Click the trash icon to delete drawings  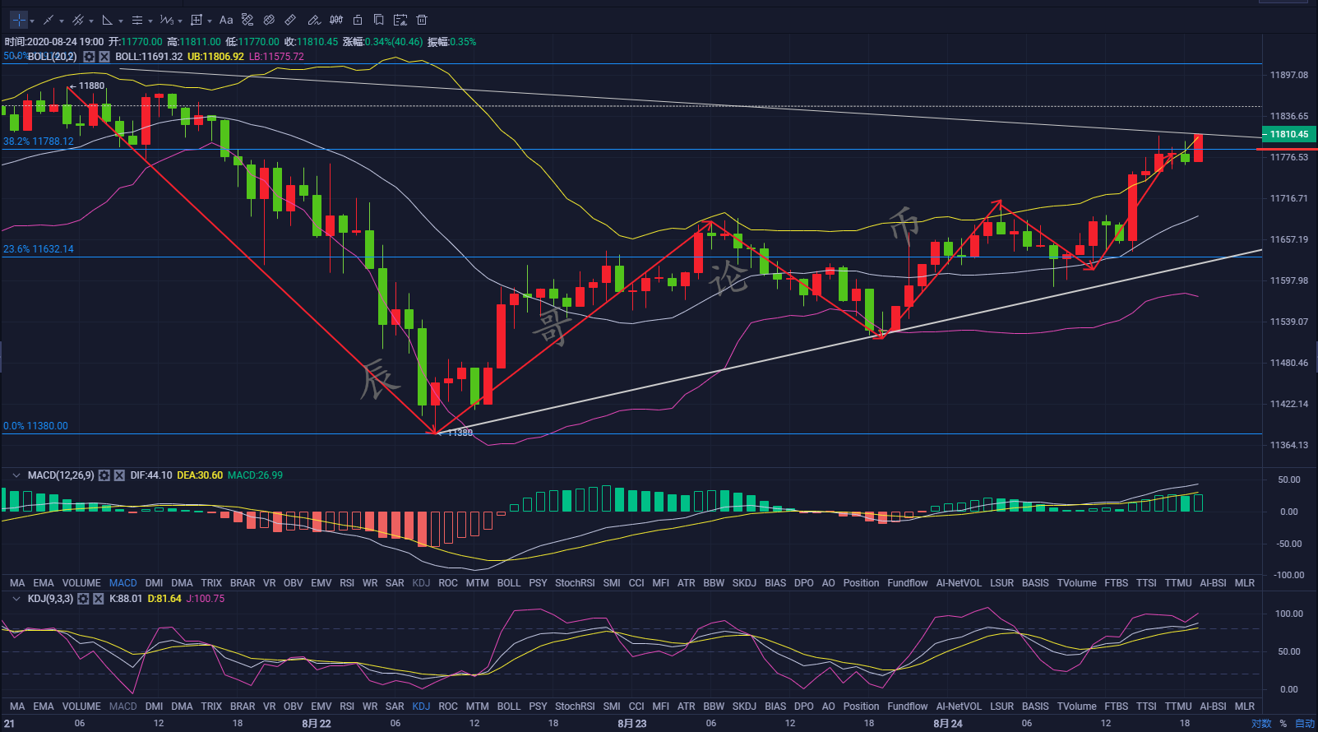tap(422, 20)
